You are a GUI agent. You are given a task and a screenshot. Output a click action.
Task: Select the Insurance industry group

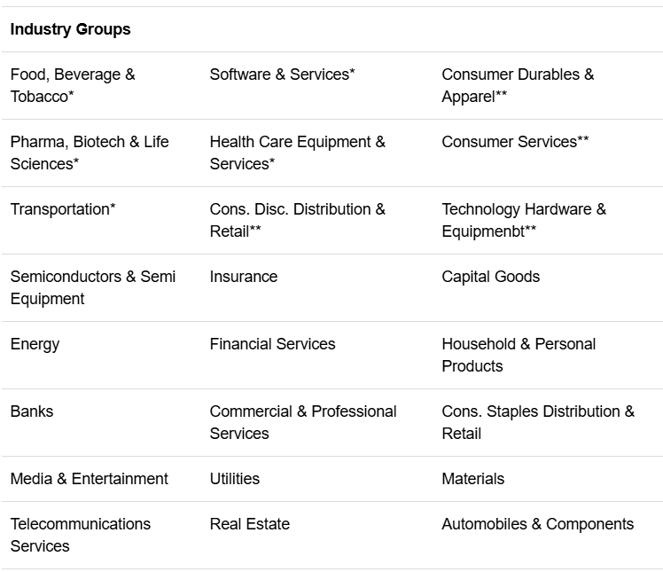244,277
